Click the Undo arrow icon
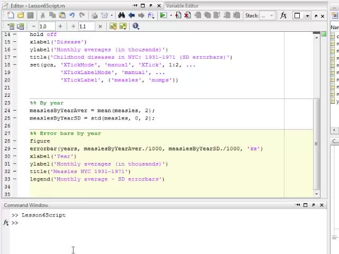The width and height of the screenshot is (339, 254). [x=72, y=15]
